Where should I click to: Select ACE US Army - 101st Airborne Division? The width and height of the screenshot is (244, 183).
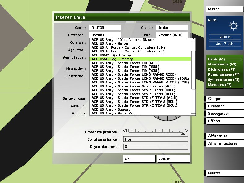(140, 40)
